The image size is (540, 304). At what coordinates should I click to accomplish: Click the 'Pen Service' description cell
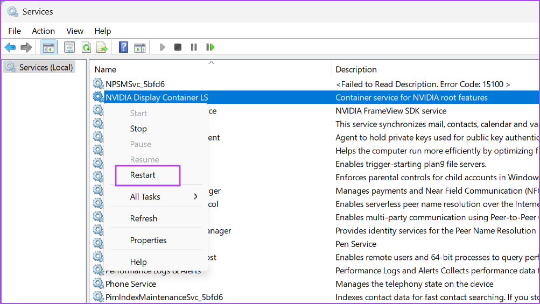(x=356, y=244)
